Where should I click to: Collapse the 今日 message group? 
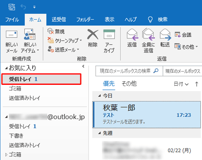point(99,96)
